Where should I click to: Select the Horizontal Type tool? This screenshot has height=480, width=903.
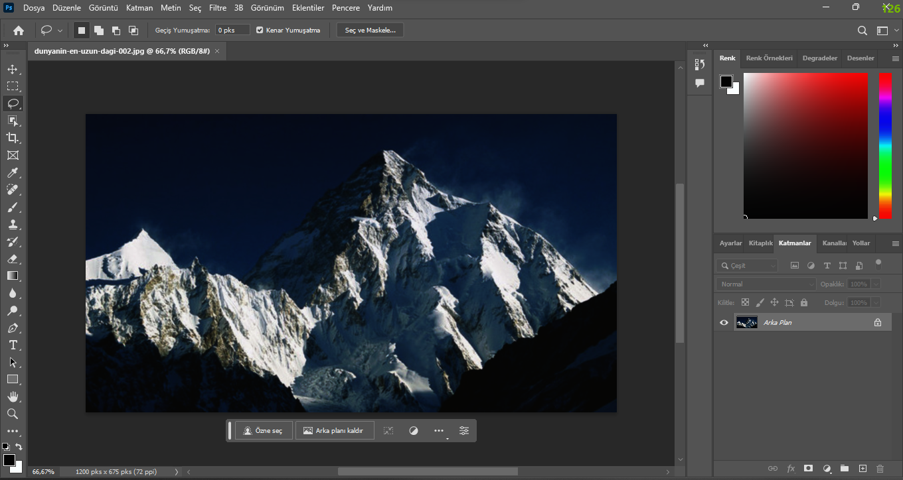tap(13, 345)
